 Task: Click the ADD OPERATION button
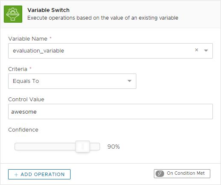point(39,174)
